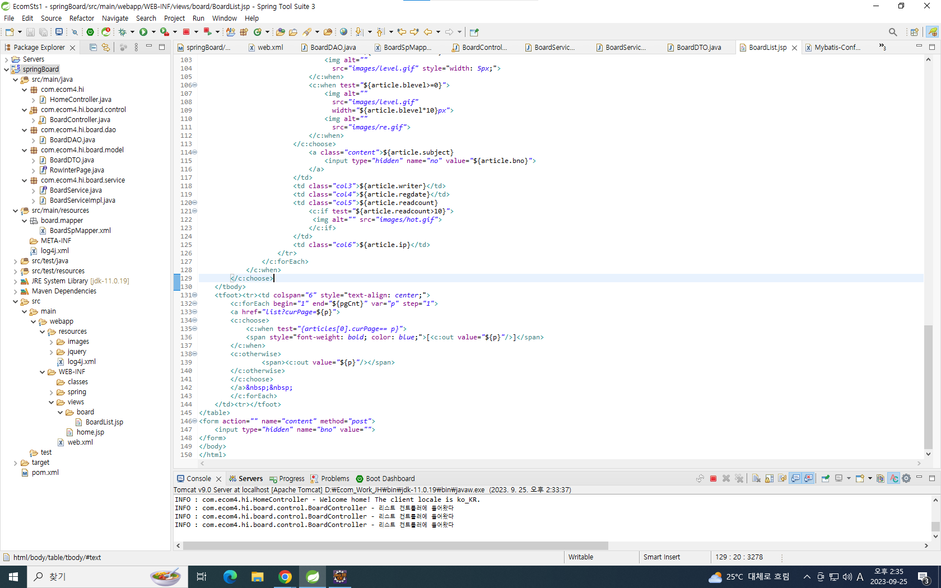Expand the target folder node

(x=15, y=463)
